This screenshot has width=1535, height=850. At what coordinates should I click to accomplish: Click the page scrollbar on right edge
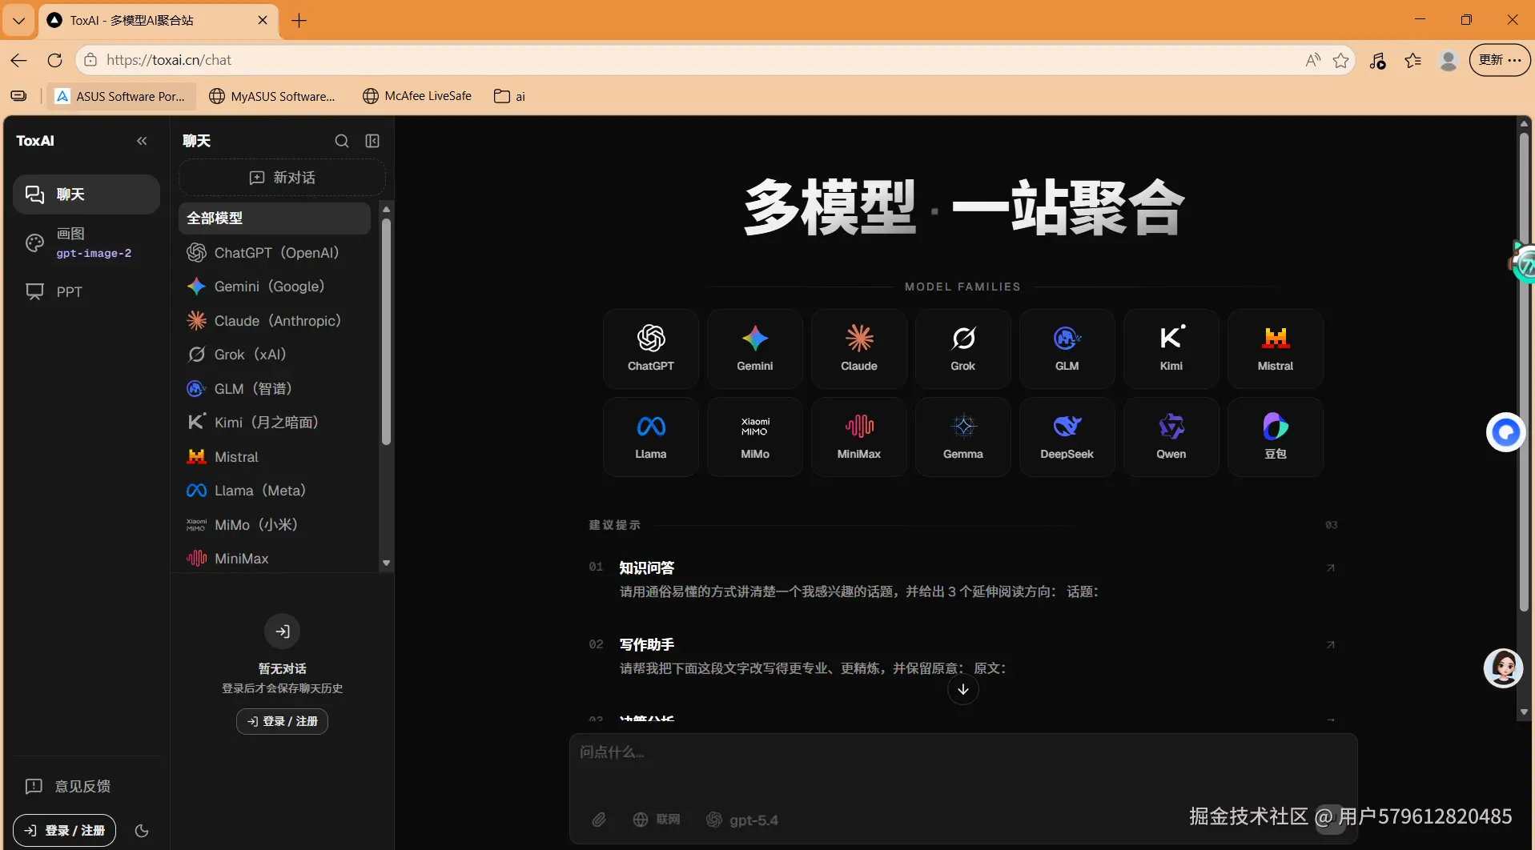coord(1524,373)
